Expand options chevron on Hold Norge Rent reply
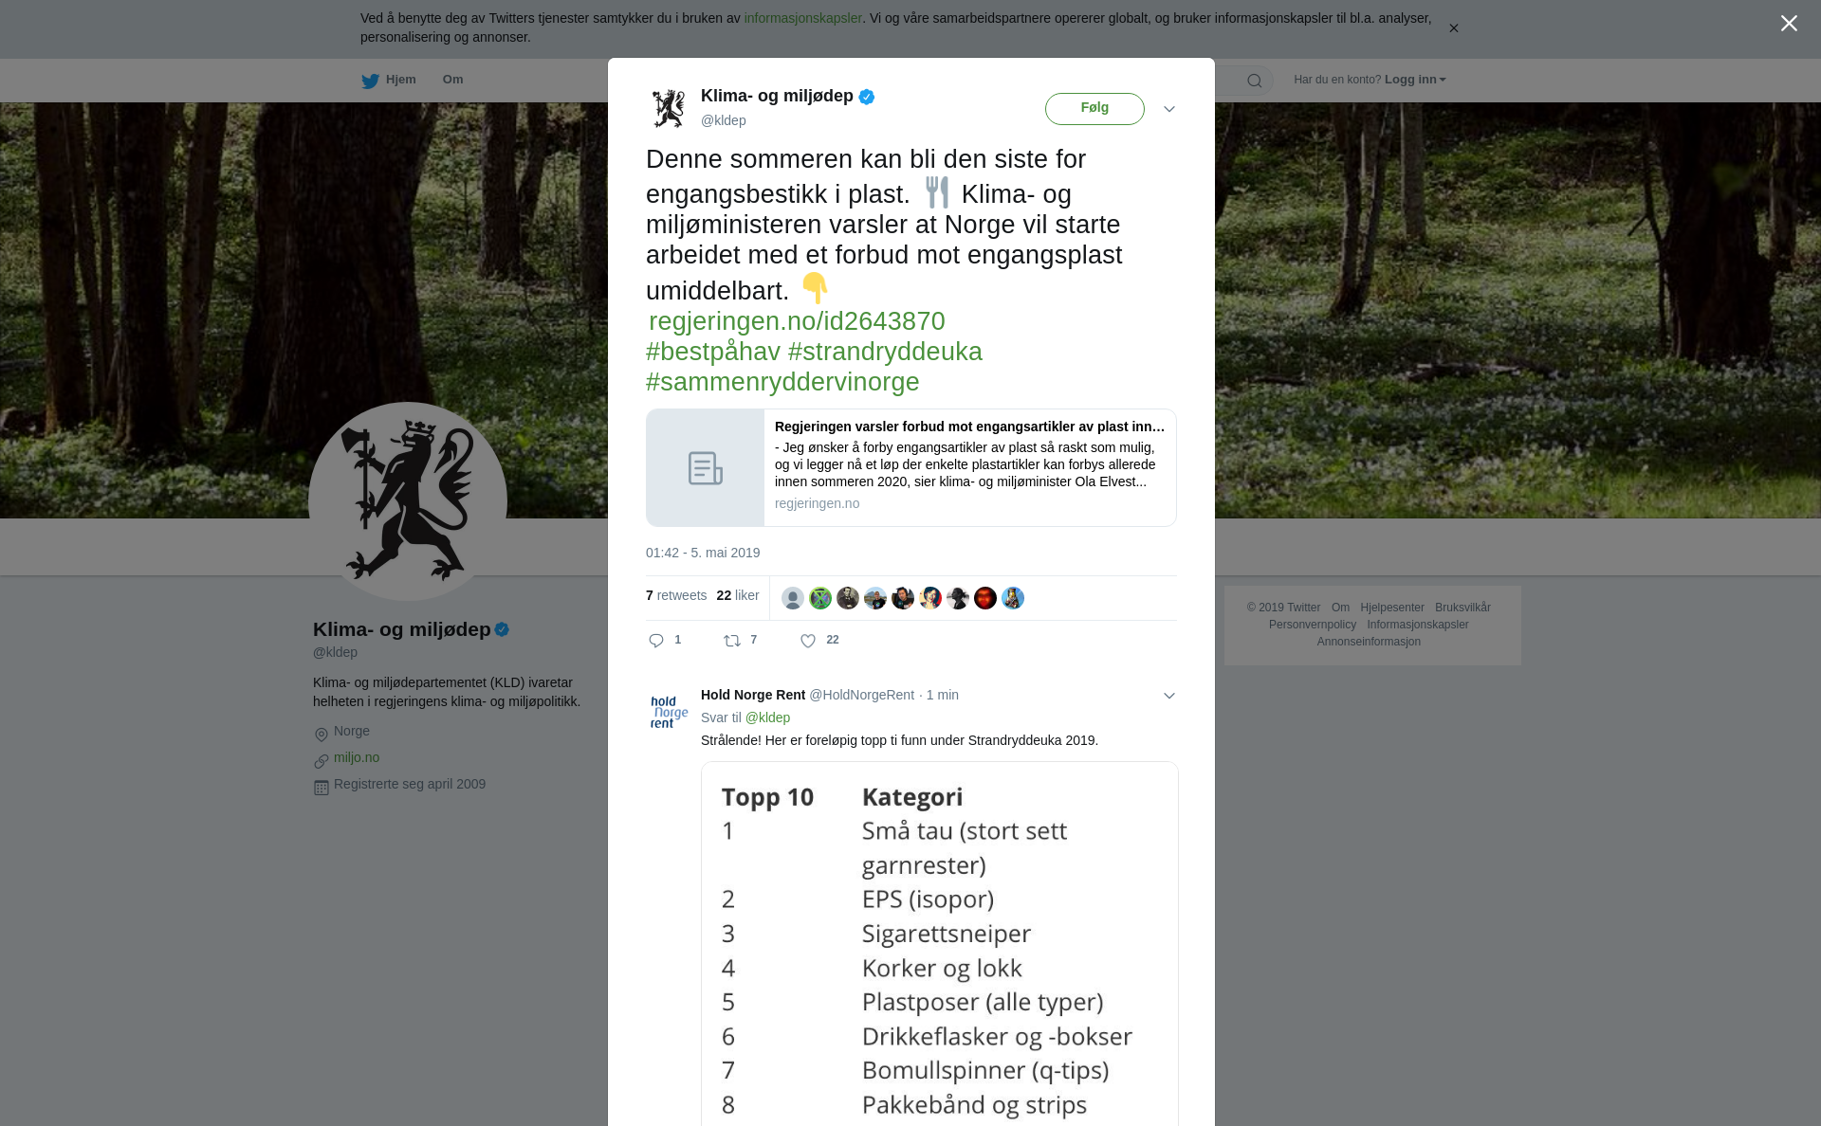Image resolution: width=1821 pixels, height=1126 pixels. [1169, 696]
